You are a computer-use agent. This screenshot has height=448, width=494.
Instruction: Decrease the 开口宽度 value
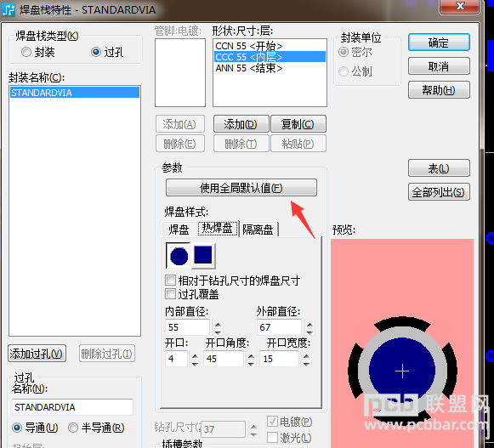coord(306,363)
